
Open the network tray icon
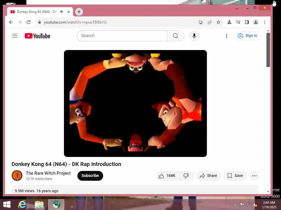249,205
